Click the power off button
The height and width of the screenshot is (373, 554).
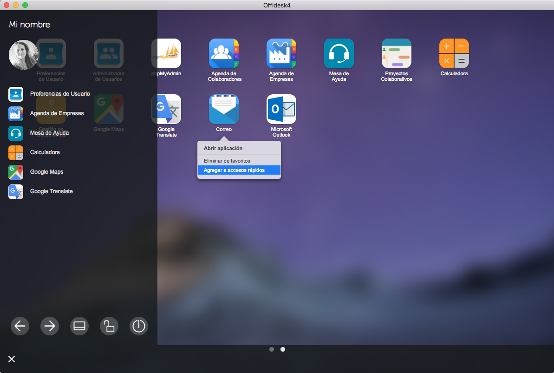point(138,326)
